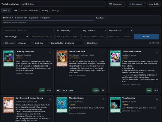Viewport: 162px width, 122px height.
Task: Open the TCG Advanced format dropdown
Action: (116, 4)
